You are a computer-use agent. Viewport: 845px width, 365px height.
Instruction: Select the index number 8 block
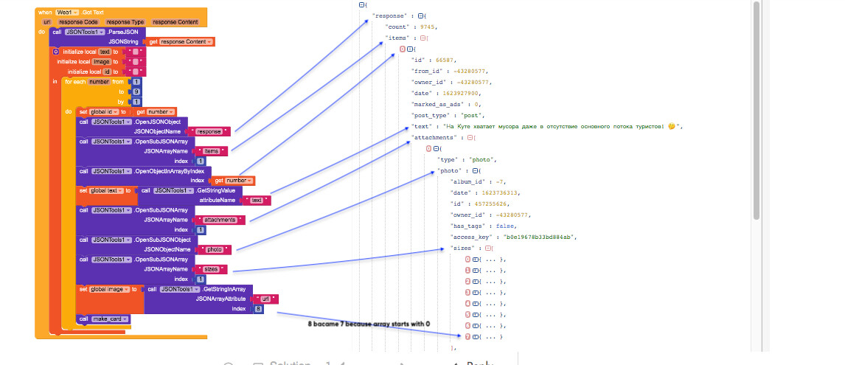[258, 309]
